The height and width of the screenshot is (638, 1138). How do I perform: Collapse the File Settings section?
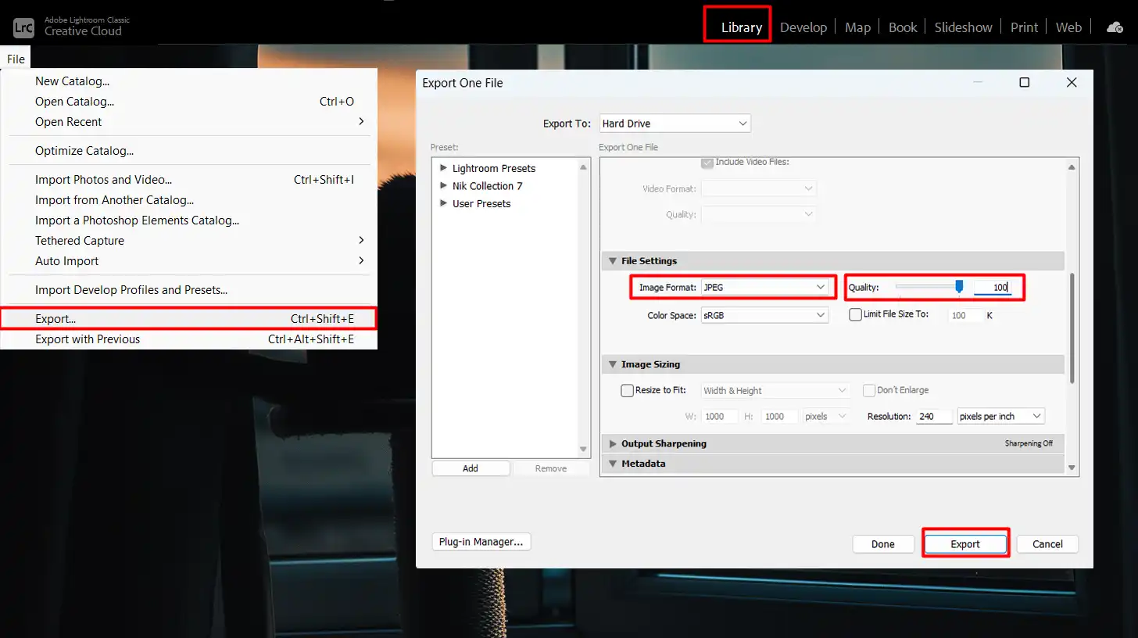point(613,261)
